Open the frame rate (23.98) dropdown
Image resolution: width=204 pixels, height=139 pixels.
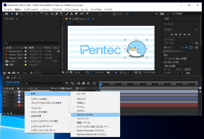click(x=169, y=73)
